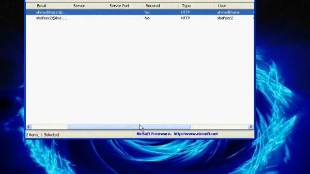Click the horizontal scrollbar right arrow
This screenshot has height=174, width=310.
coord(251,127)
